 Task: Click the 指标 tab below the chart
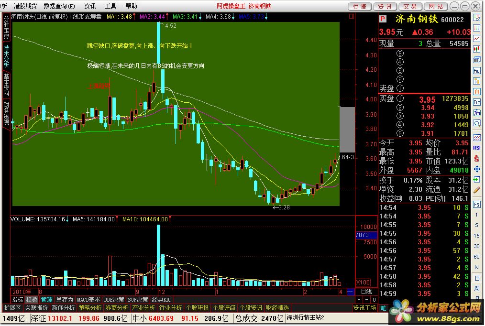[17, 299]
